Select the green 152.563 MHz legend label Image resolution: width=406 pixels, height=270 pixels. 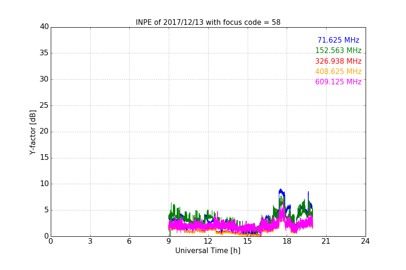tap(338, 50)
